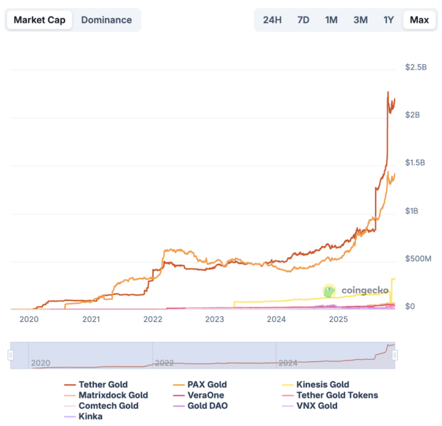Set the range to 1Y
This screenshot has height=426, width=442.
tap(389, 20)
